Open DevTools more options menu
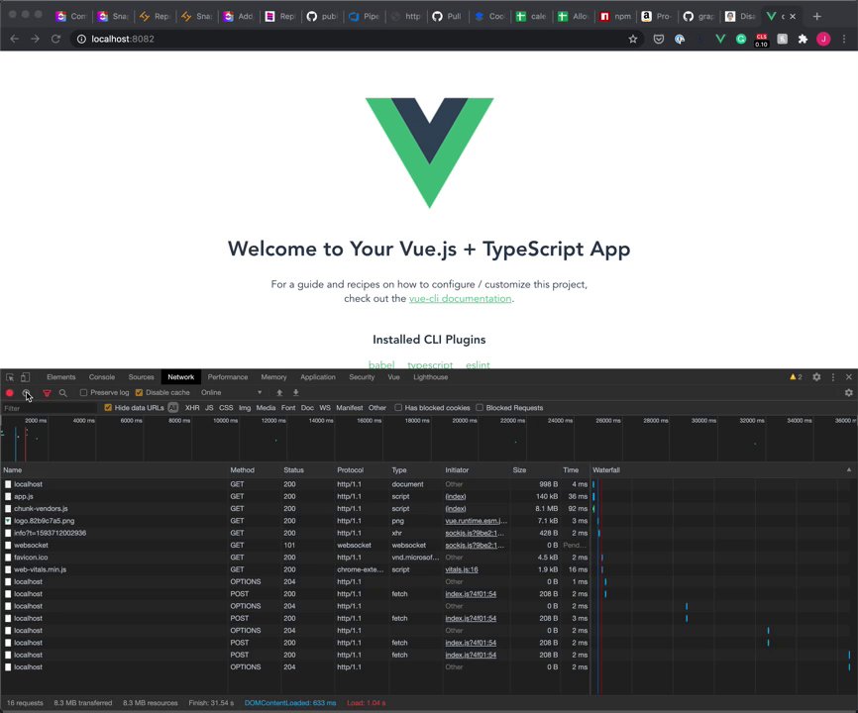This screenshot has width=858, height=713. pyautogui.click(x=833, y=377)
